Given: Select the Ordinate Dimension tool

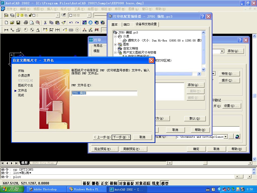Looking at the screenshot, I should tap(18, 30).
